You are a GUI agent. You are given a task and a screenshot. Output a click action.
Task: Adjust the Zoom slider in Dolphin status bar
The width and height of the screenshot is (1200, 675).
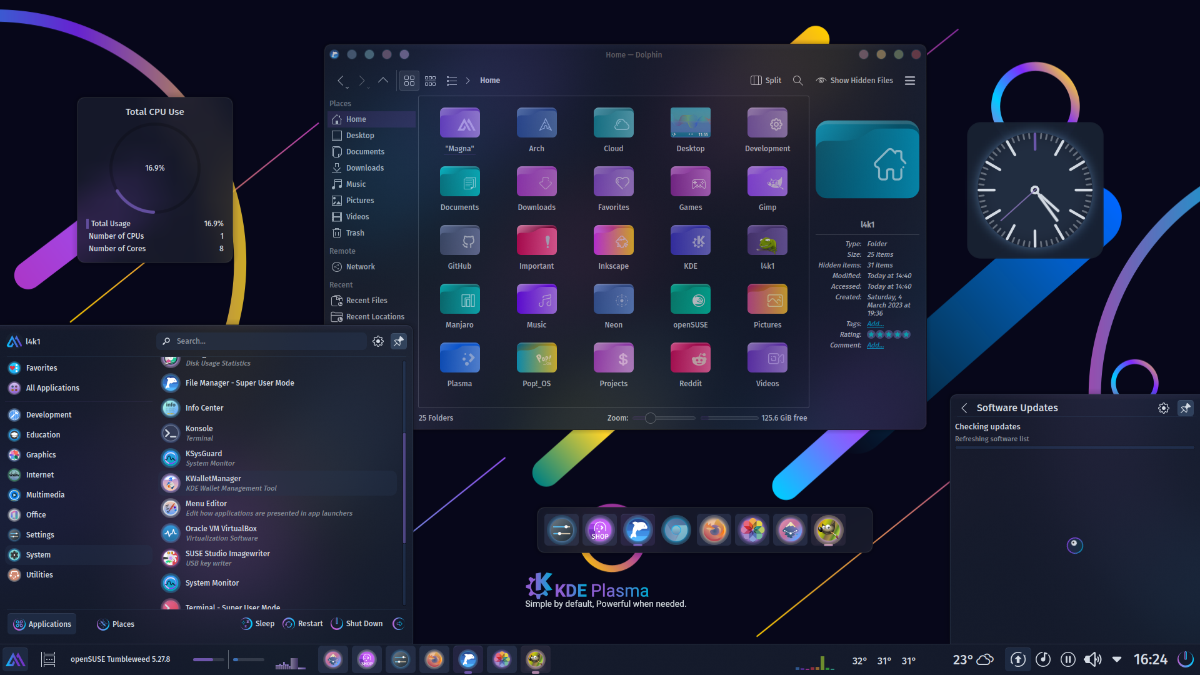(664, 418)
